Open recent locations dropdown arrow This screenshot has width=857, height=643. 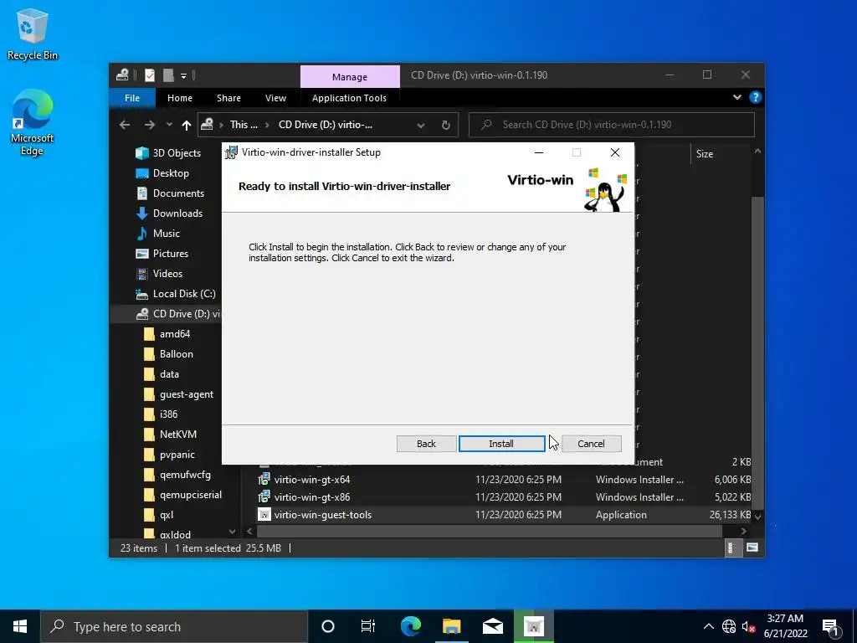(169, 125)
